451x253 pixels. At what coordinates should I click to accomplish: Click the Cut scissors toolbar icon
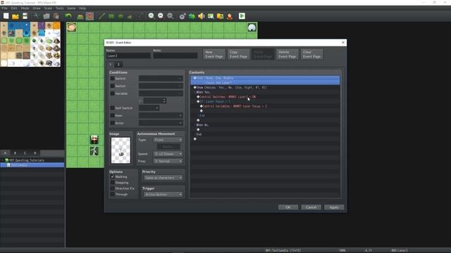36,16
